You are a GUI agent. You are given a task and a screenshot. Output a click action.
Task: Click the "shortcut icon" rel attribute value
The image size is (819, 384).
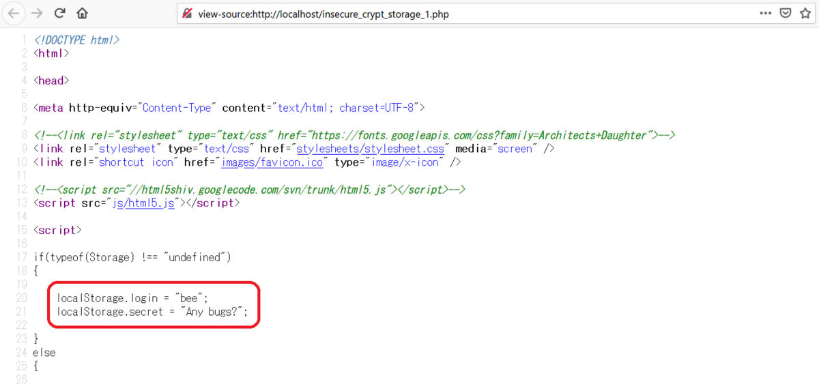coord(137,162)
